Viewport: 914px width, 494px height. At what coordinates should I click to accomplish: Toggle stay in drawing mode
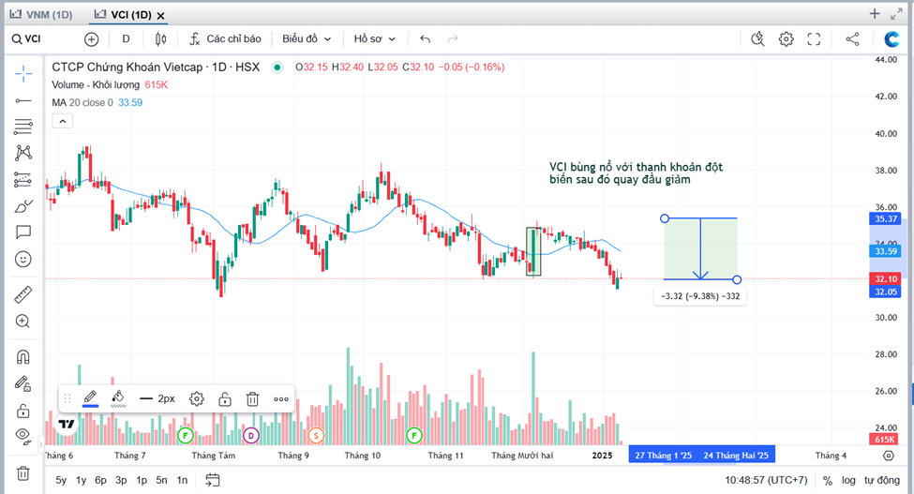point(23,383)
